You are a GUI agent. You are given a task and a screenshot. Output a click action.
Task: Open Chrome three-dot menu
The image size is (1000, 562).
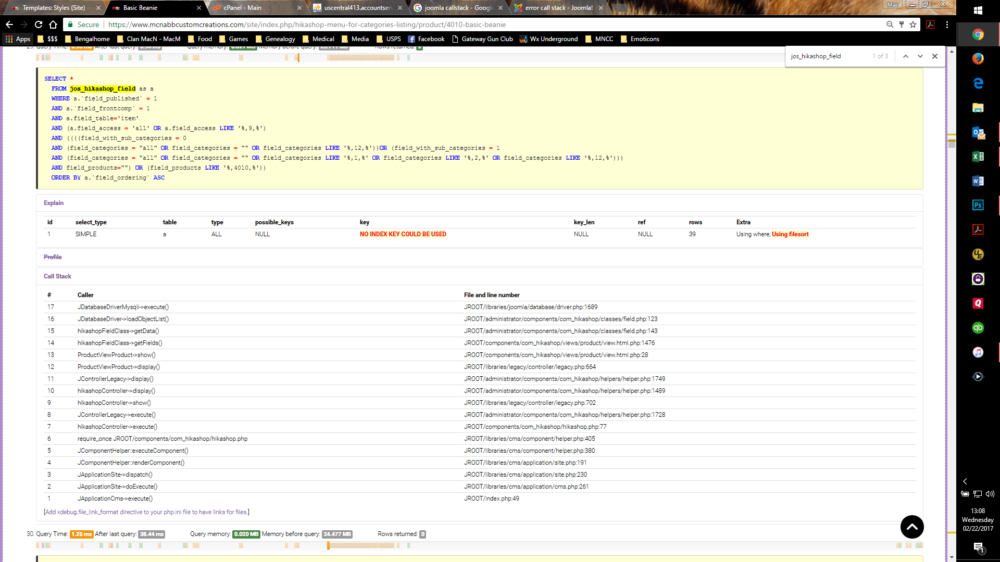pyautogui.click(x=947, y=24)
